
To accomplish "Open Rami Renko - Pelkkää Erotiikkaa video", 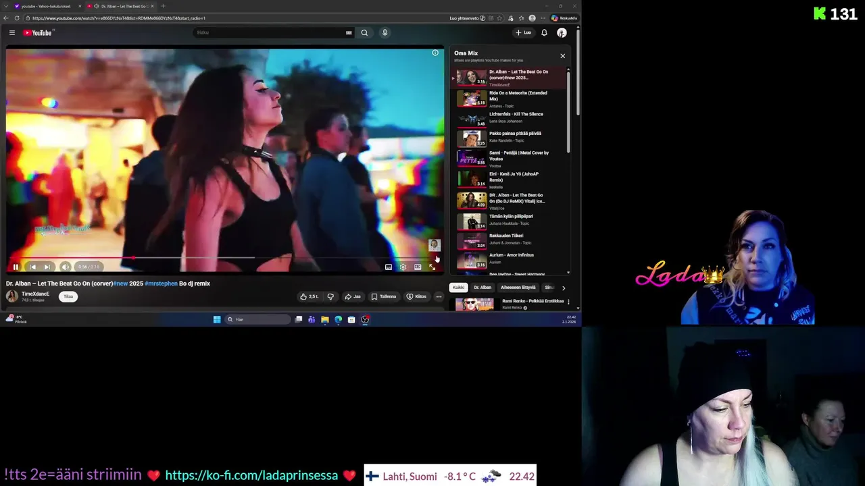I will (x=533, y=301).
